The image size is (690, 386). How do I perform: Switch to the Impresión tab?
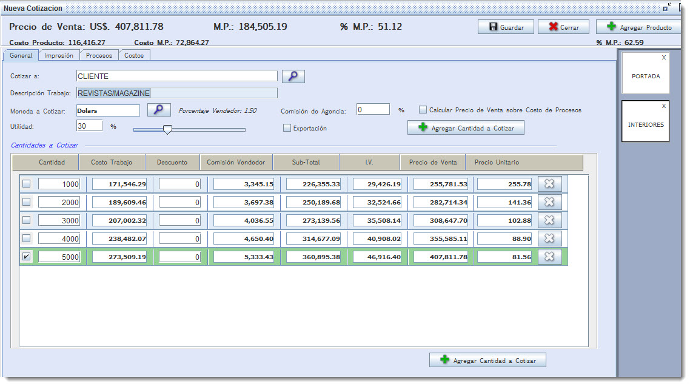click(59, 55)
